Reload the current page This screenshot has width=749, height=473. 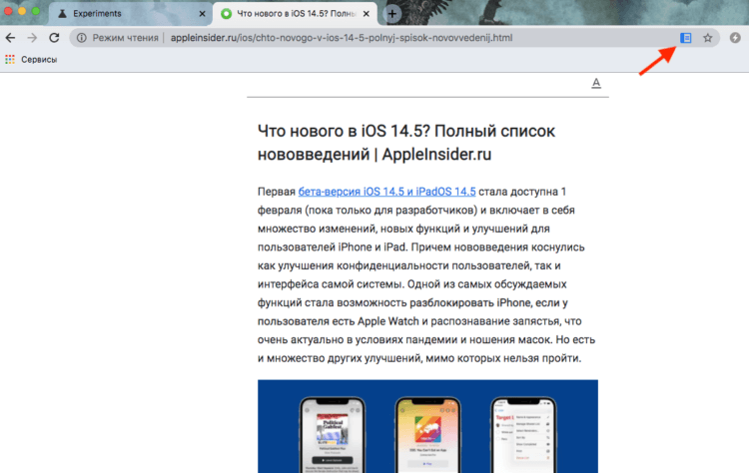54,38
